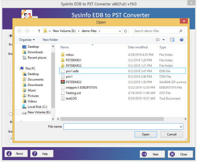Open the view options dropdown arrow
This screenshot has width=197, height=162.
coord(164,40)
